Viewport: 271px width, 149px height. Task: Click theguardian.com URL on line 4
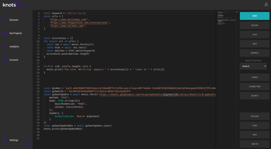click(79, 23)
